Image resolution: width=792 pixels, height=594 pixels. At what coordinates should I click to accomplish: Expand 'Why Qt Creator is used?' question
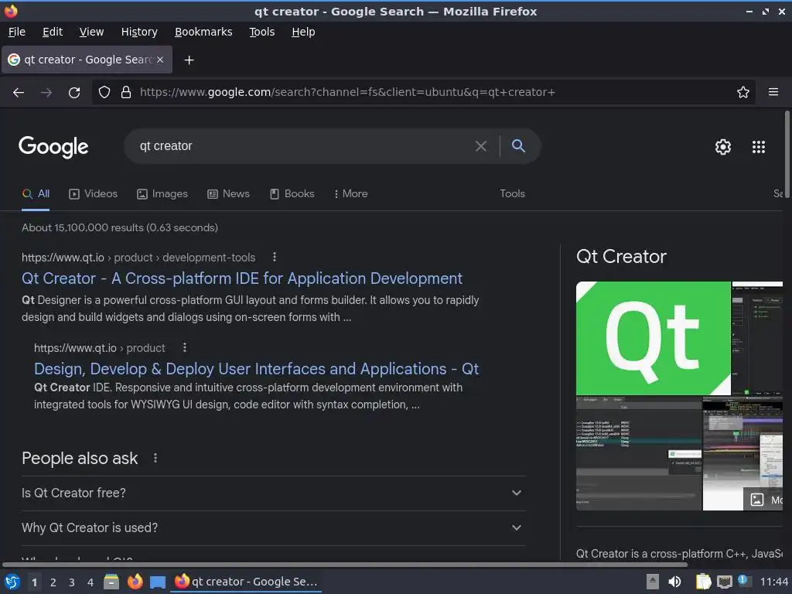(273, 527)
